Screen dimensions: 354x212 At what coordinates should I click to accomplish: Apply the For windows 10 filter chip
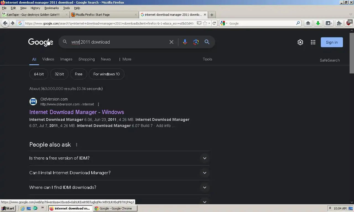(106, 74)
